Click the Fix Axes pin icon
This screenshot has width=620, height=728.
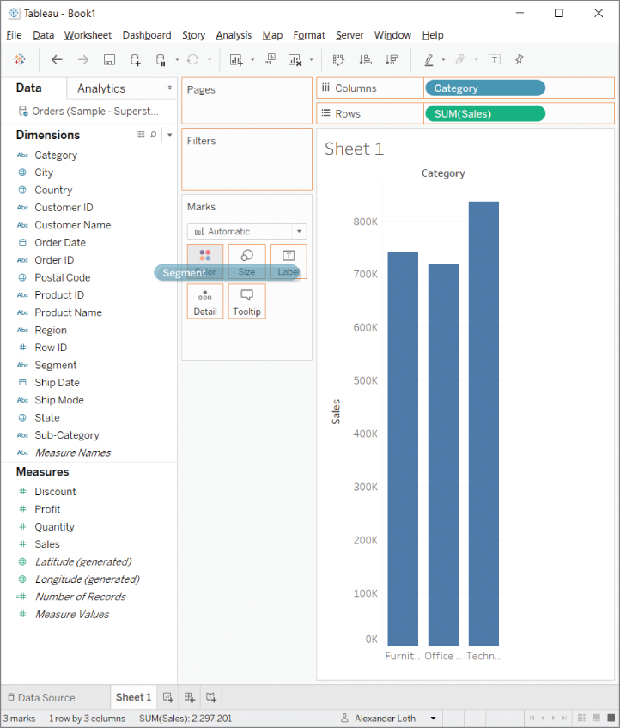point(520,59)
